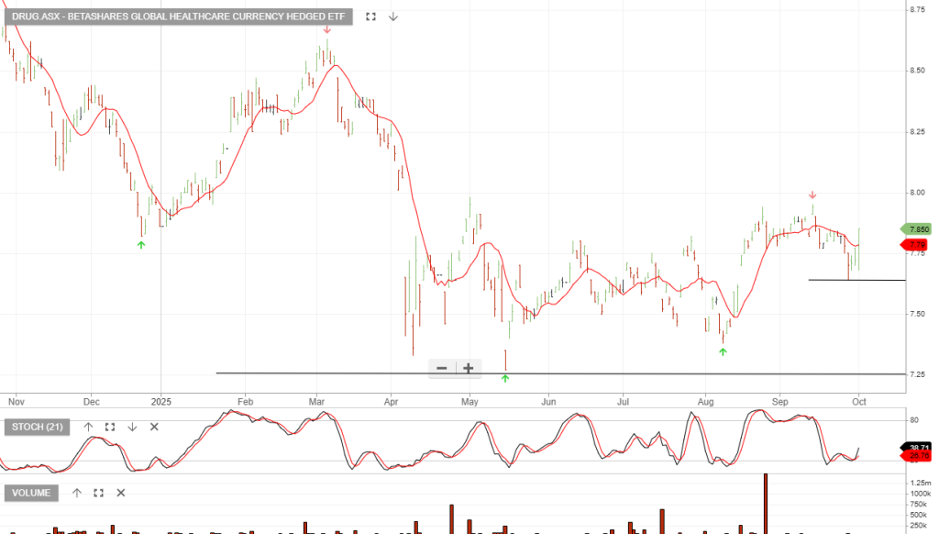Select the black 38.71 stochastic value tag
This screenshot has height=534, width=939.
(x=917, y=446)
